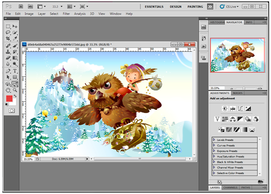This screenshot has width=271, height=194.
Task: Select the Spot Healing Brush tool
Action: (x=8, y=46)
